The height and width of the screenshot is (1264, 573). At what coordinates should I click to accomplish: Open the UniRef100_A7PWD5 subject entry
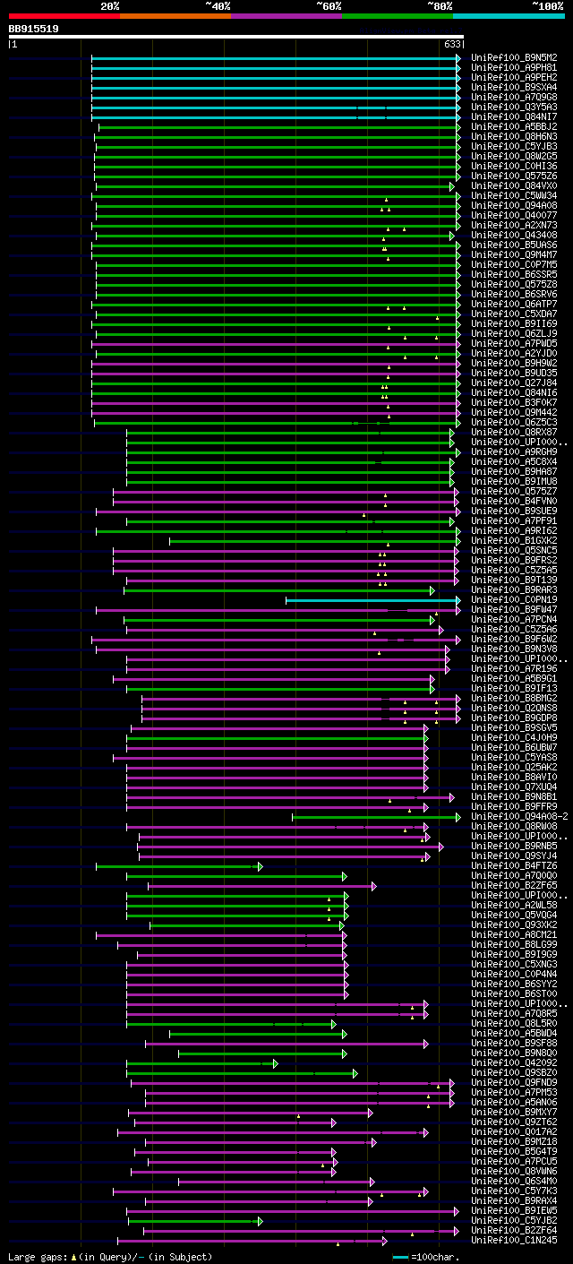pos(516,344)
